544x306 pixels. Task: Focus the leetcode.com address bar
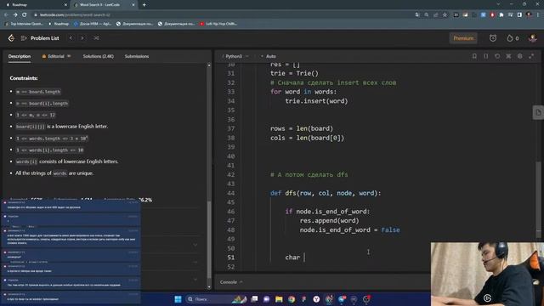point(222,15)
